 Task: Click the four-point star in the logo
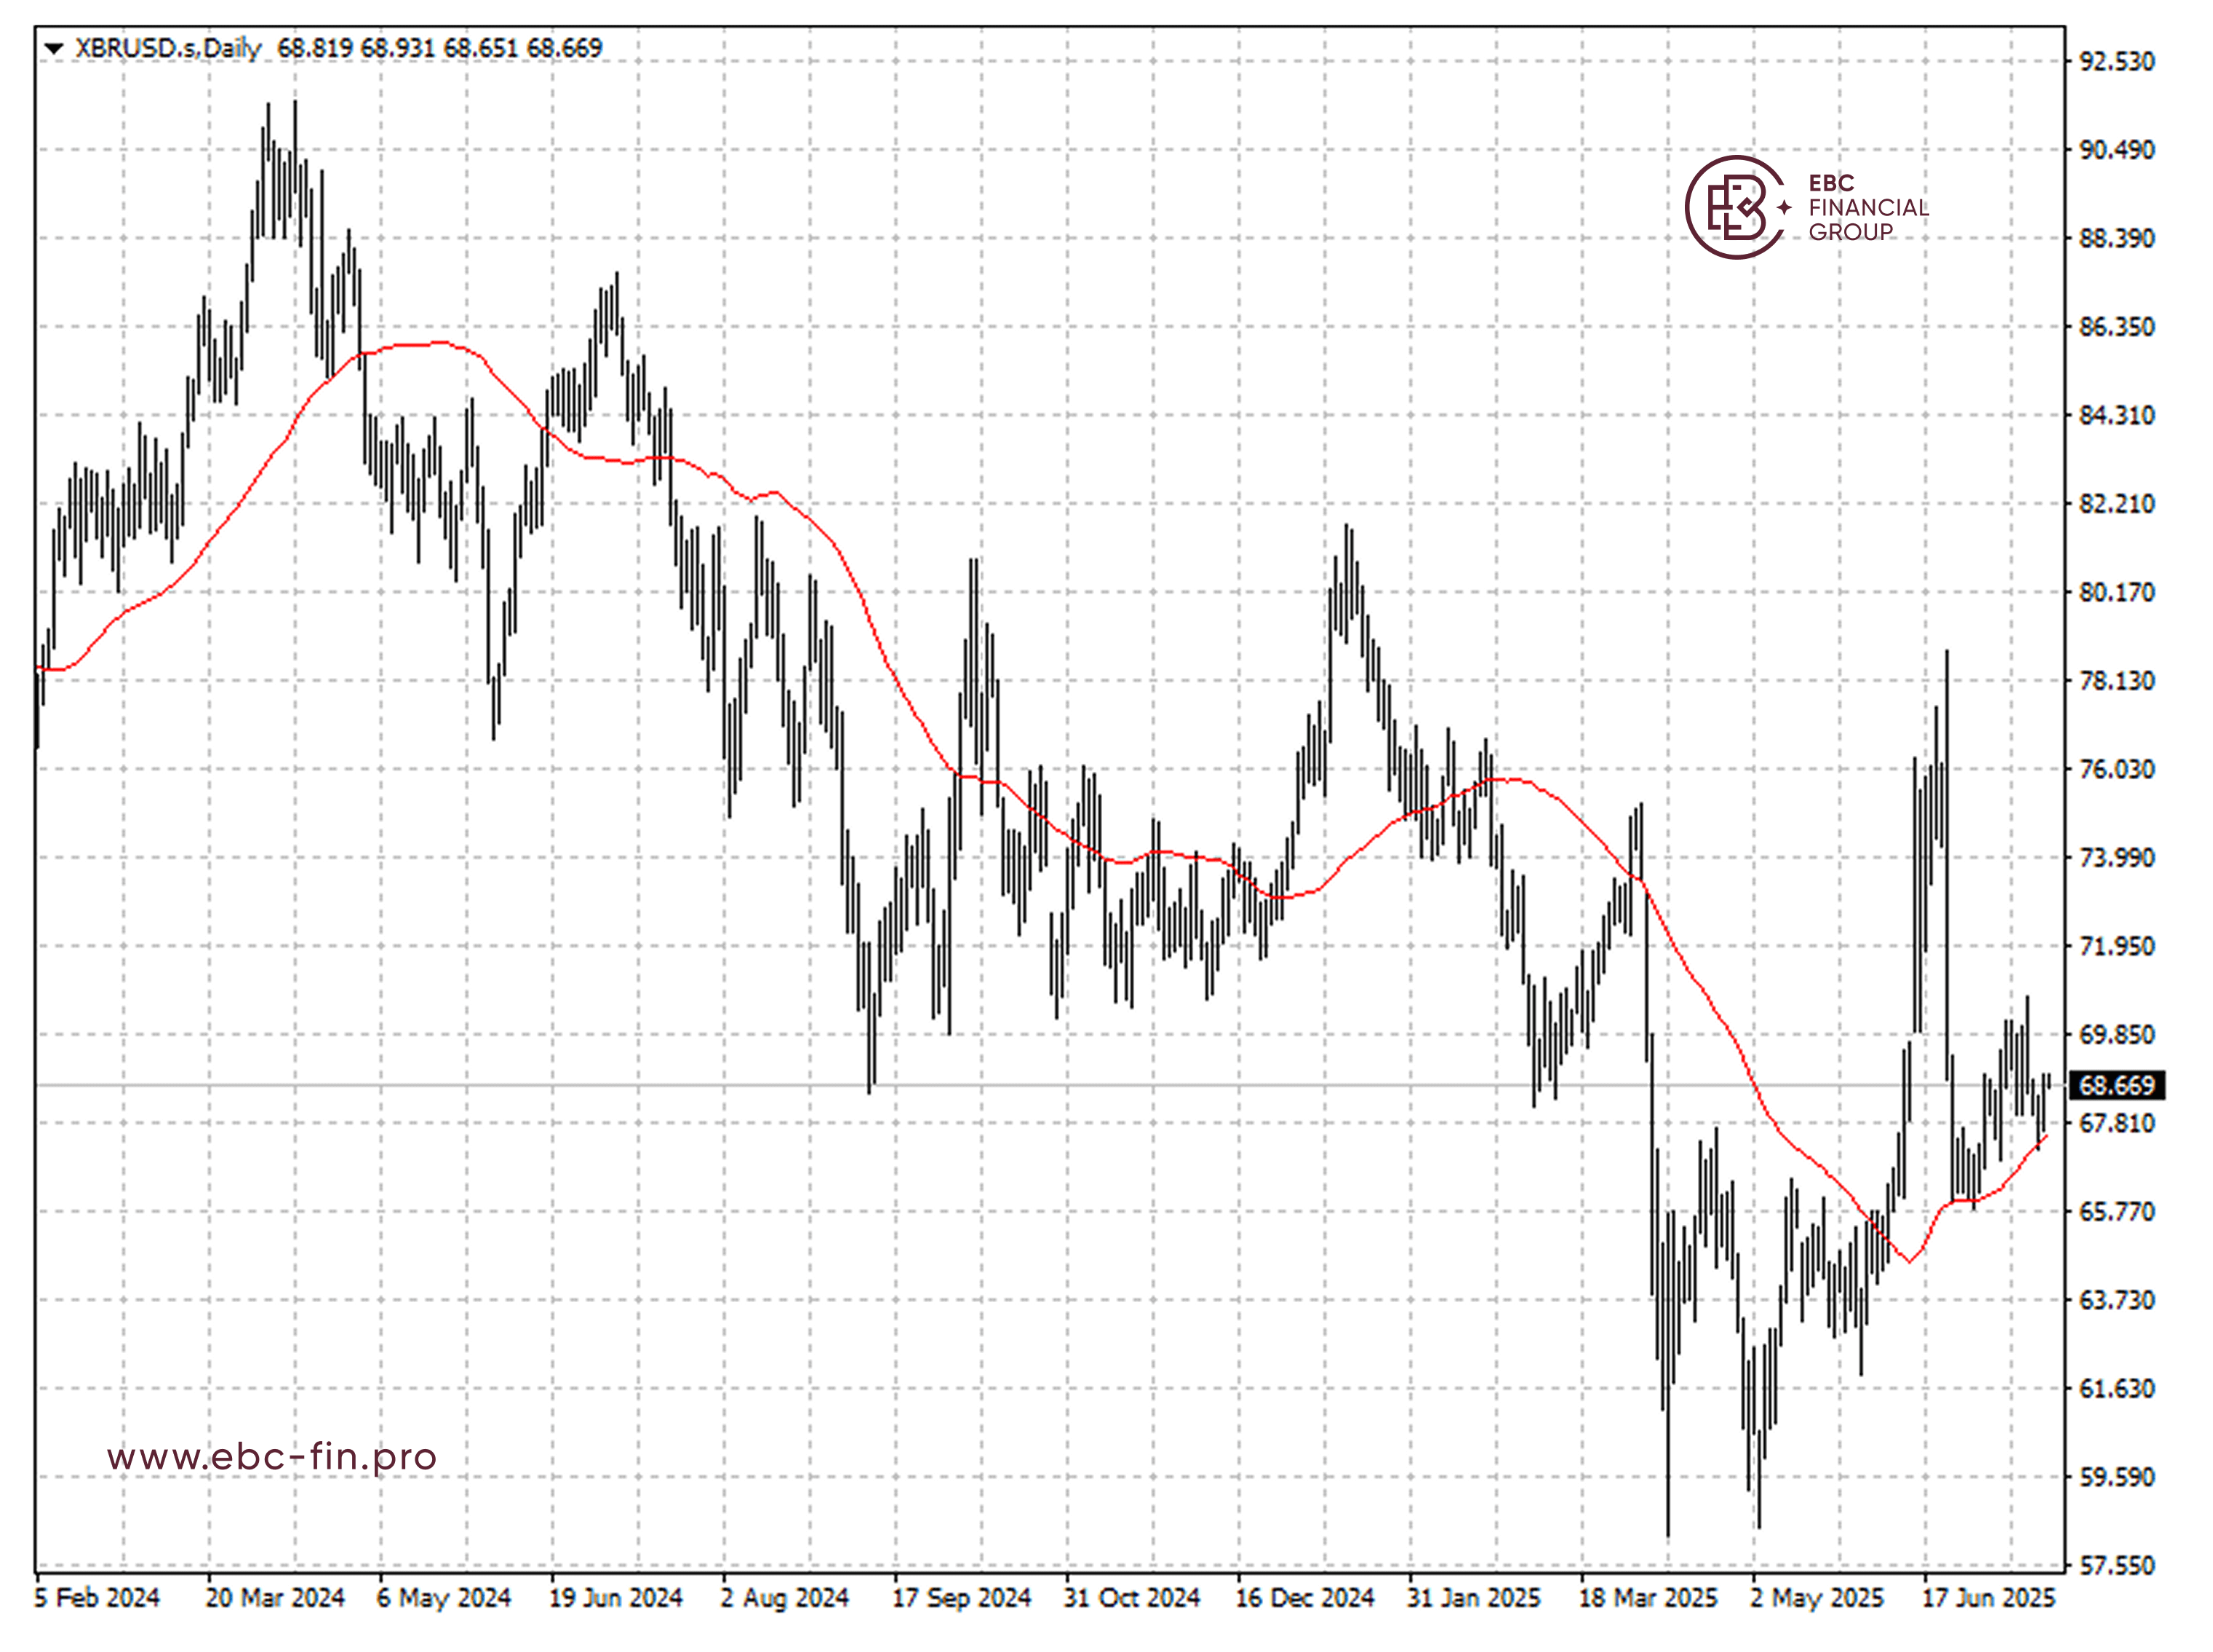pyautogui.click(x=1785, y=208)
